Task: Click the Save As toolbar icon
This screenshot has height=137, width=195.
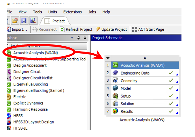Action: [33, 21]
